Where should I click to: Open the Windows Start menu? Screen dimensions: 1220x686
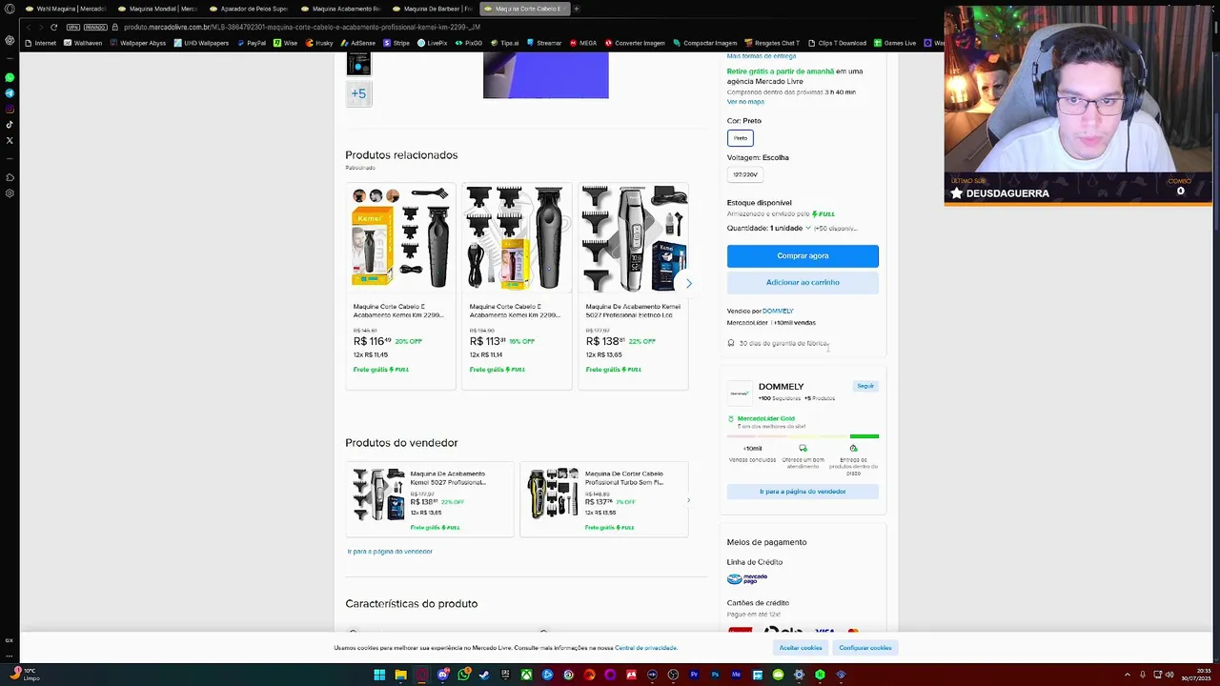pyautogui.click(x=379, y=675)
